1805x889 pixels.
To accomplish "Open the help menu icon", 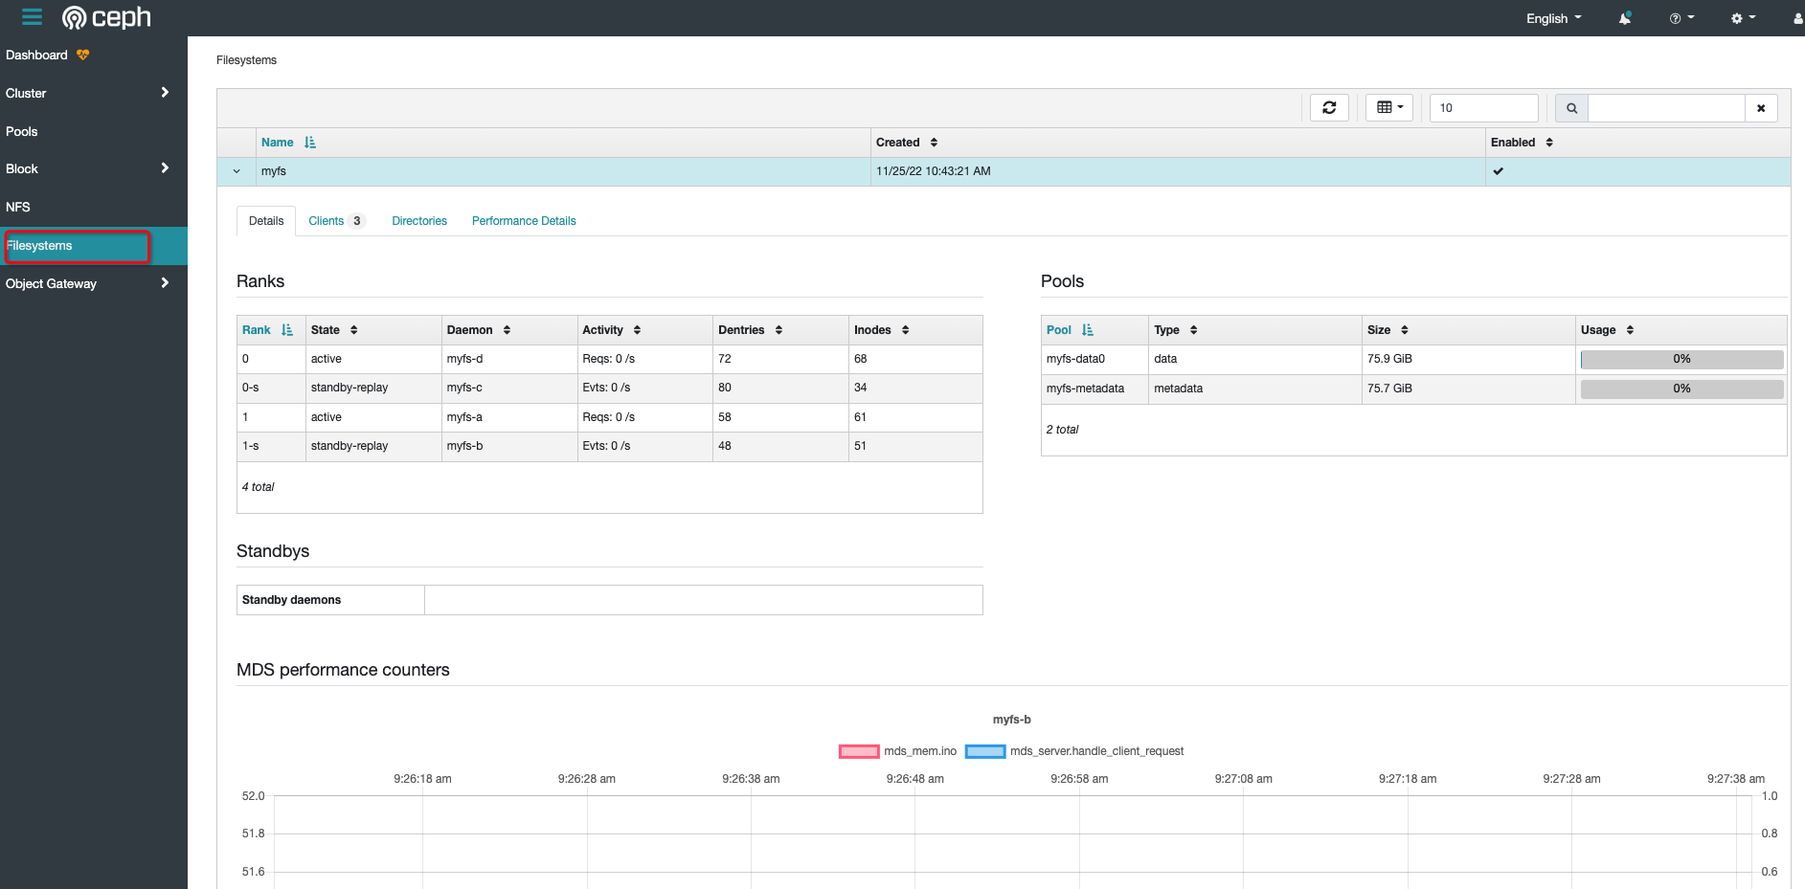I will (x=1681, y=18).
